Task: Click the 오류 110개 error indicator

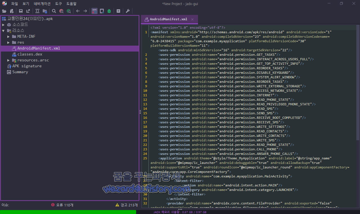Action: (x=62, y=205)
